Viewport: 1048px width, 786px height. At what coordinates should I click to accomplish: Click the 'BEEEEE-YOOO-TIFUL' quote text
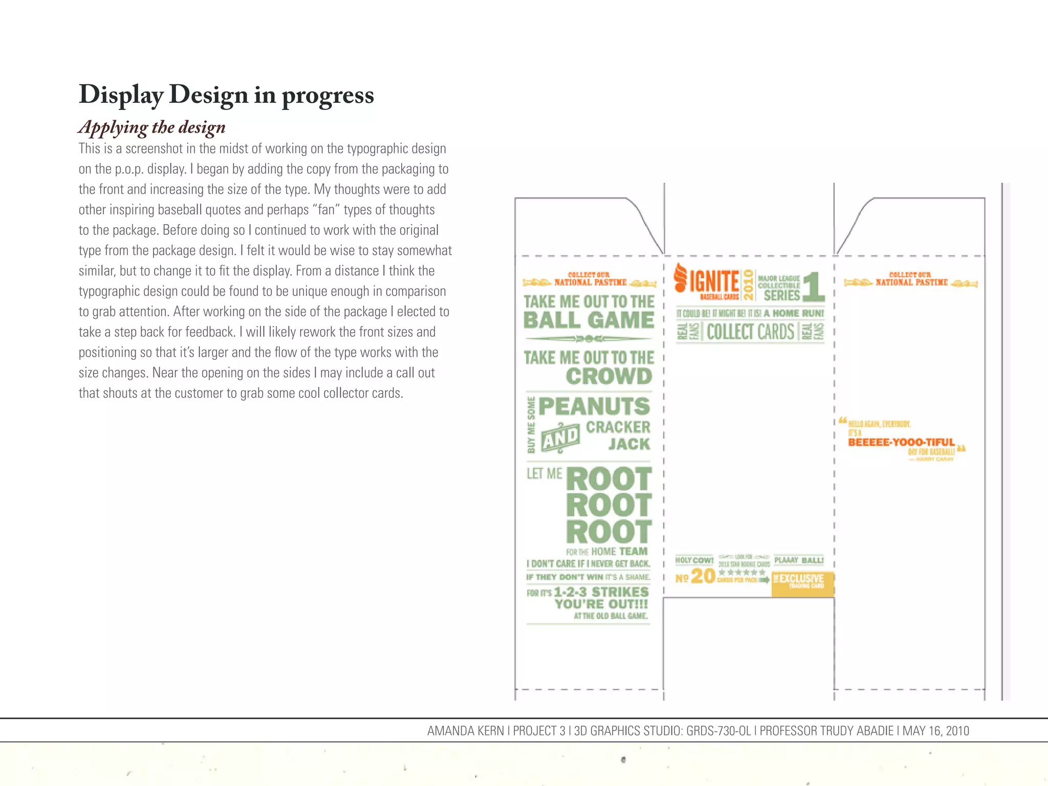click(x=901, y=442)
